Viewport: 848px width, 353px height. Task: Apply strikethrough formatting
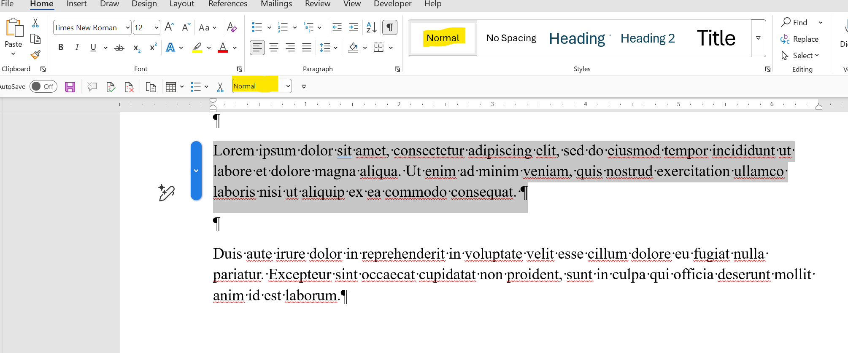click(x=119, y=48)
